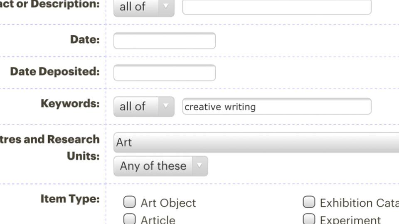
Task: Click the "Article" item type label
Action: pyautogui.click(x=158, y=219)
